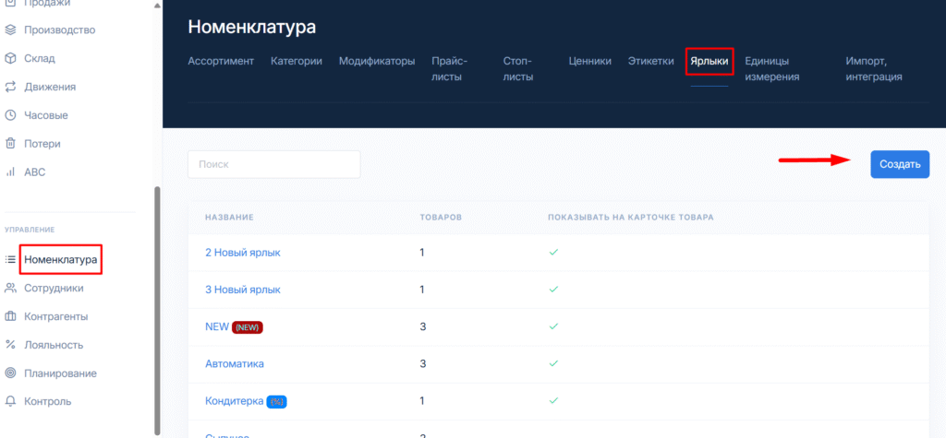Click checkmark in the 3 Новый ярлык row

(553, 290)
